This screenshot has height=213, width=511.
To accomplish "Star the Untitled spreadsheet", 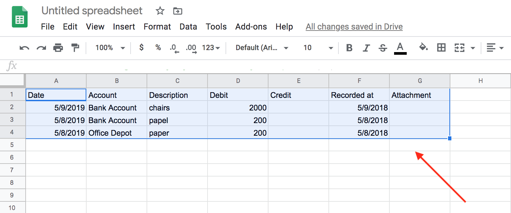I will [x=160, y=11].
